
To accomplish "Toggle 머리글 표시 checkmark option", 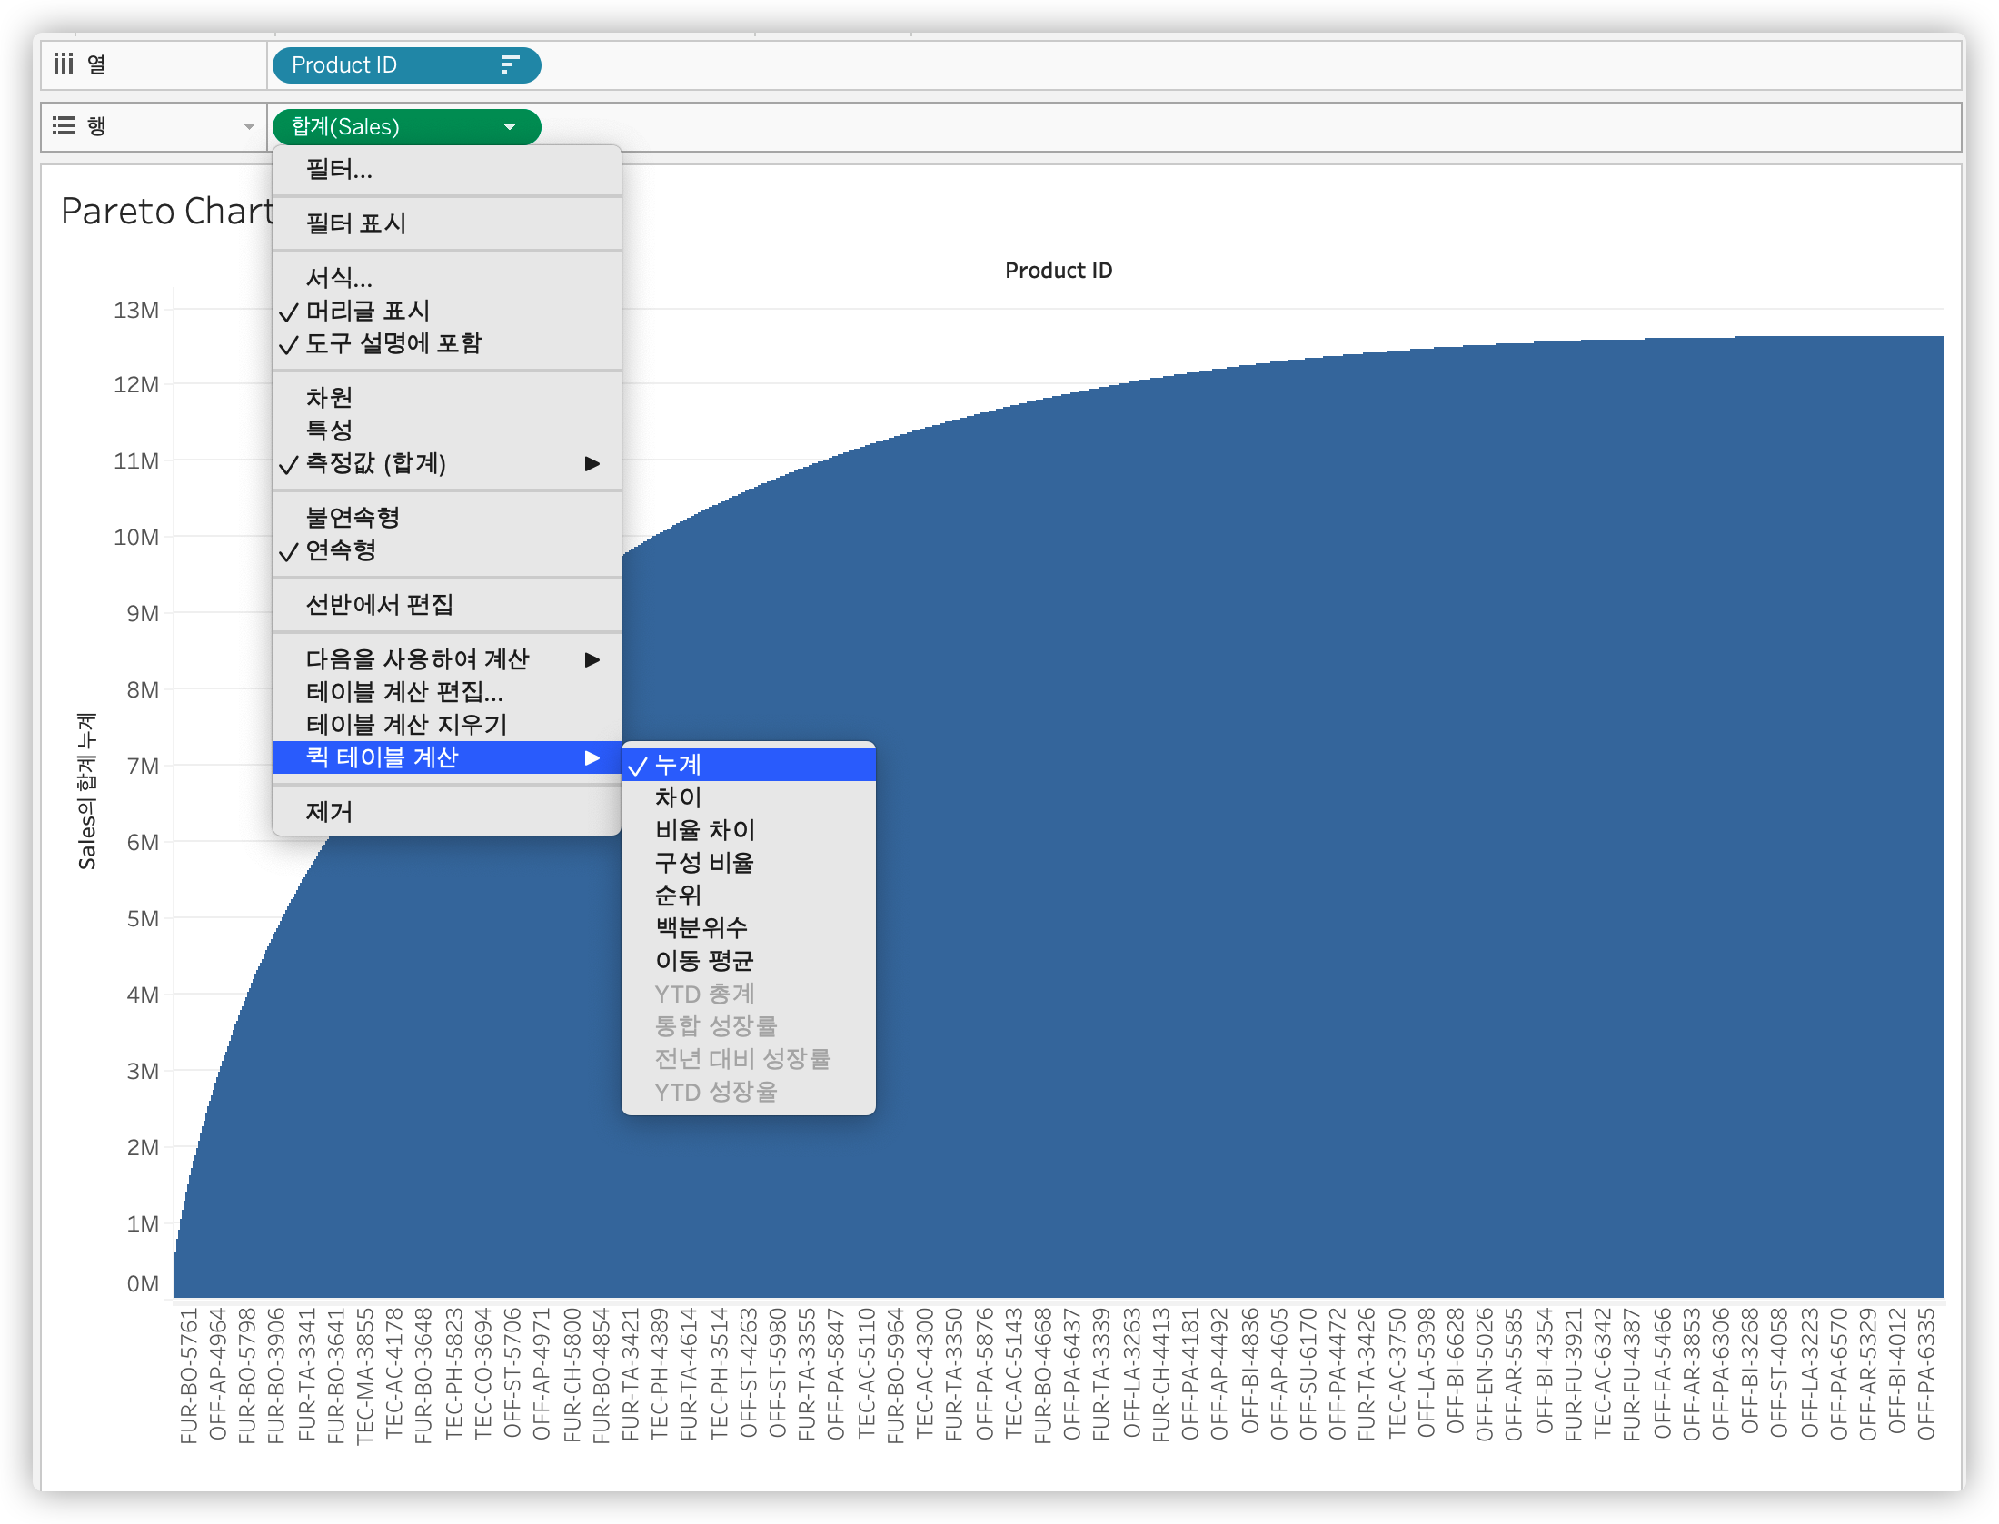I will pos(367,312).
